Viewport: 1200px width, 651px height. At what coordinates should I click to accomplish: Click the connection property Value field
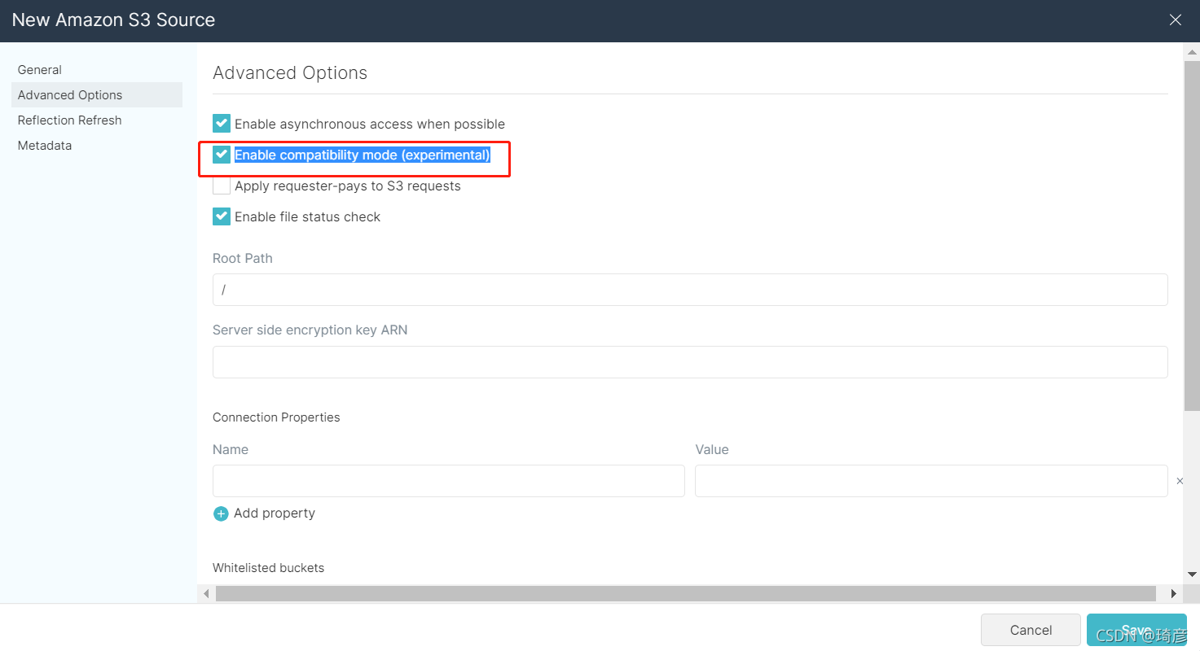click(930, 481)
